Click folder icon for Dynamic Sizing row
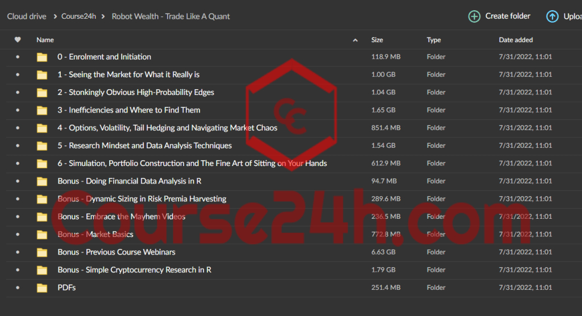 [42, 199]
